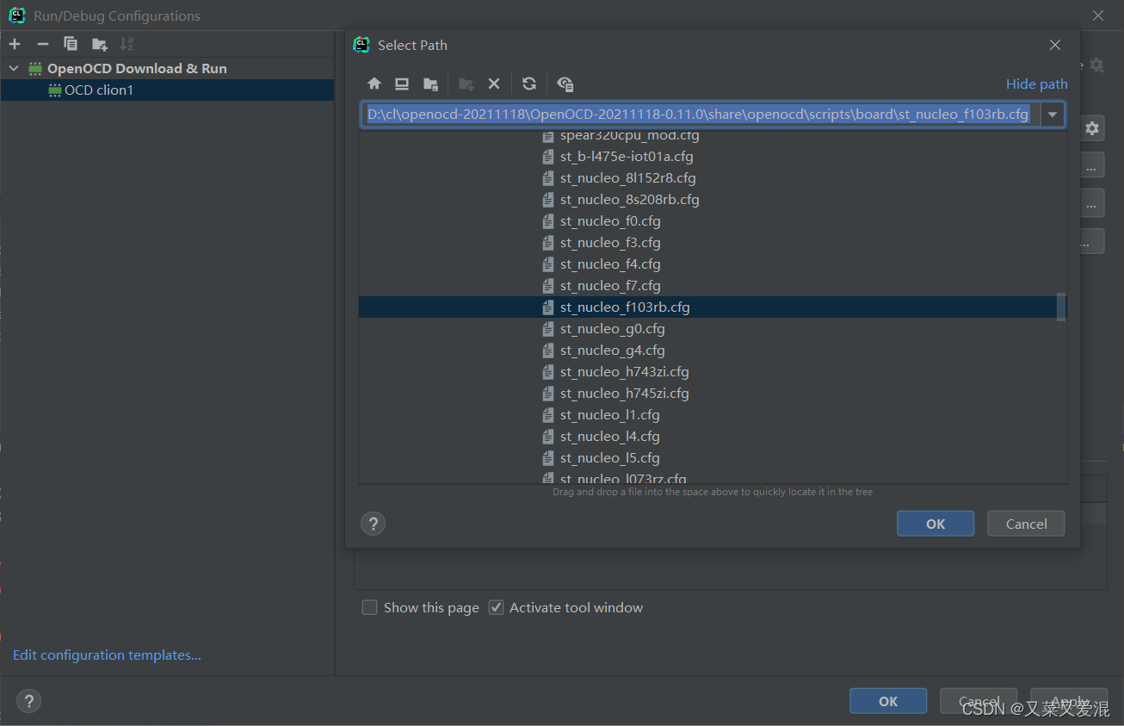Select st_nucleo_h743zi.cfg file
Screen dimensions: 1124x726
pos(624,372)
